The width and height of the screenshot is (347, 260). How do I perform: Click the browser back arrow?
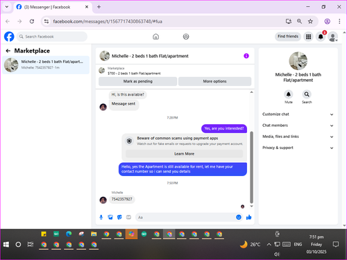tap(8, 21)
